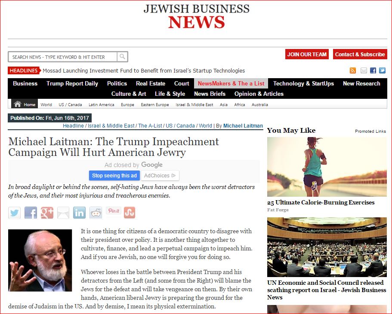
Task: Share article on Twitter icon below the intro
Action: (14, 213)
